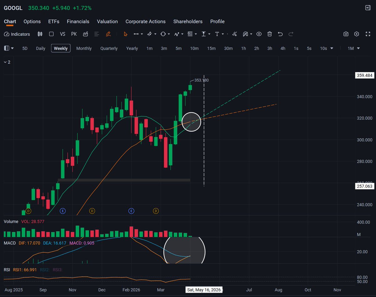Delete drawings with the trash icon
The height and width of the screenshot is (297, 376).
269,34
